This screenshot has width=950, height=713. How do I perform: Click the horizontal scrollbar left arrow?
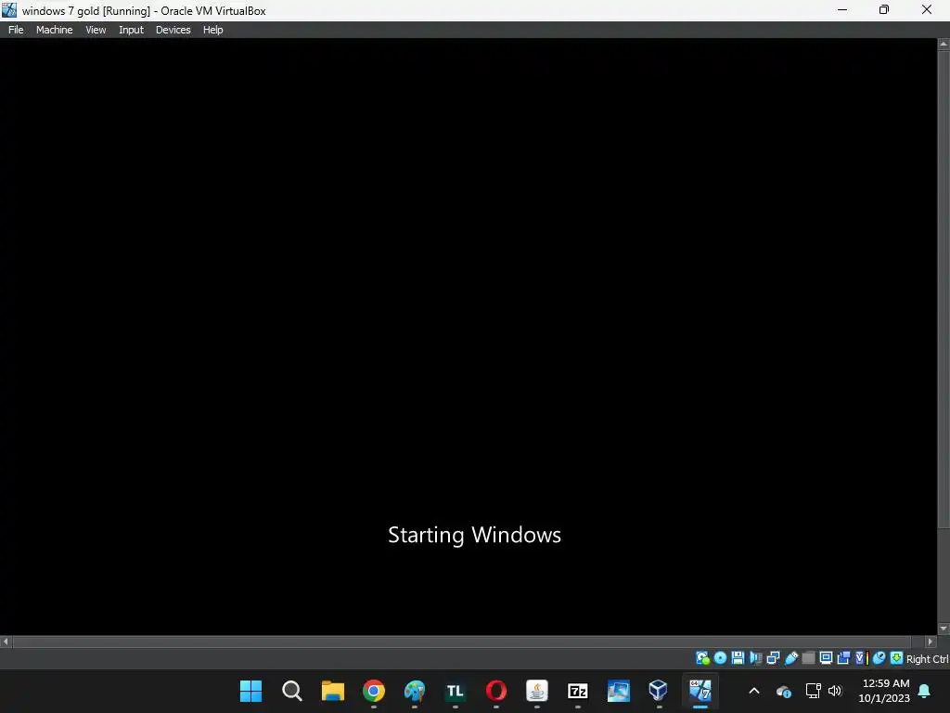tap(6, 642)
